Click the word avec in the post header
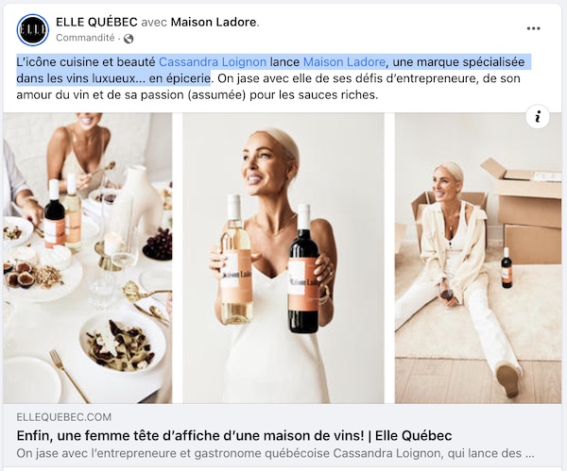 (154, 23)
